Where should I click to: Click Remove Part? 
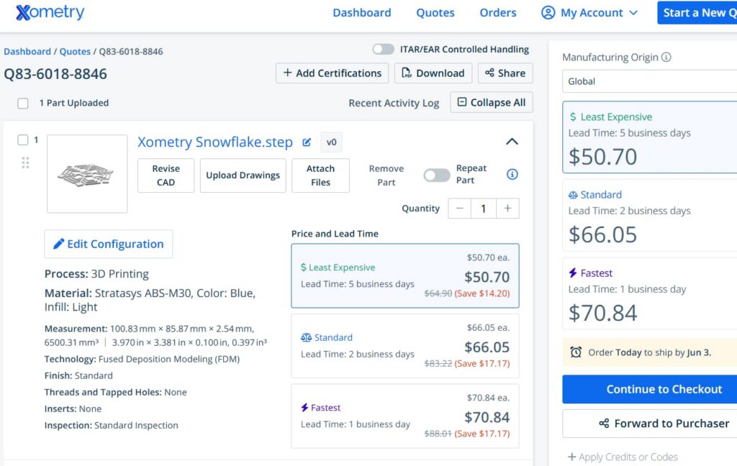(x=386, y=175)
